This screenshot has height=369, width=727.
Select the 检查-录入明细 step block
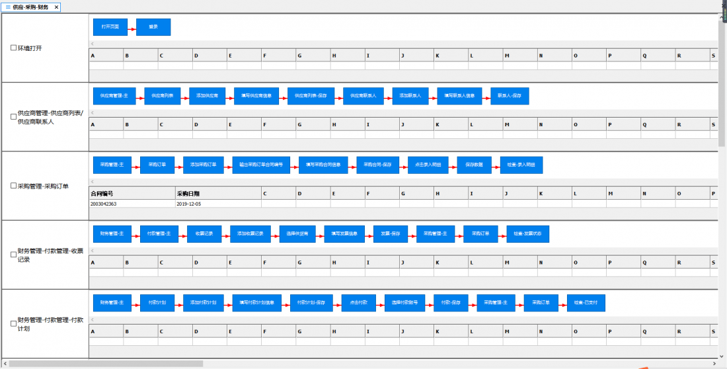[x=521, y=165]
